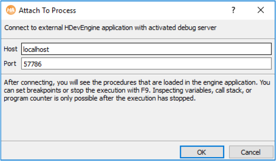Click the orange HA application icon

11,10
